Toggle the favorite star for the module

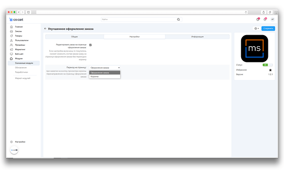270,70
